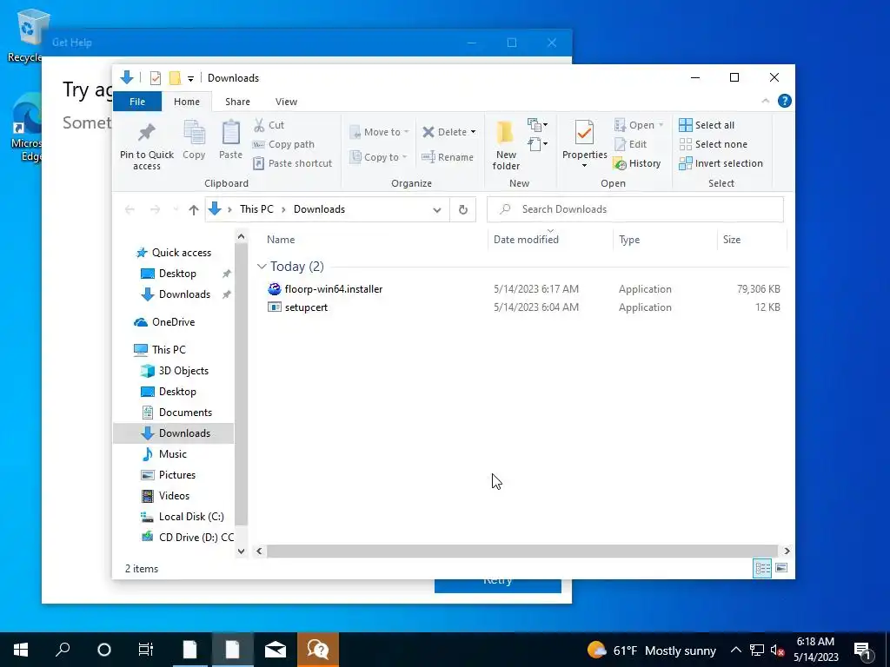Sort by Date modified column header
Screen dimensions: 890x667
click(526, 240)
